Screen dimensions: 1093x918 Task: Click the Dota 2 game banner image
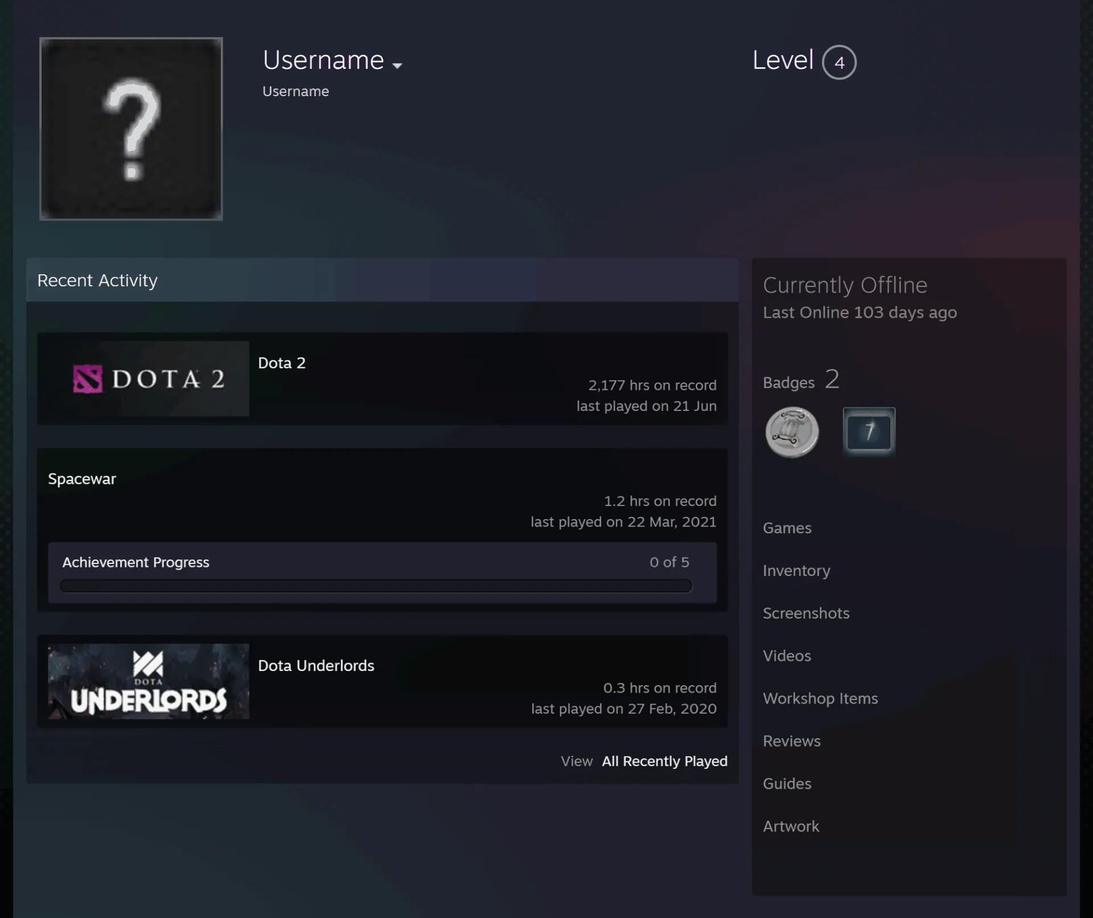[x=149, y=378]
